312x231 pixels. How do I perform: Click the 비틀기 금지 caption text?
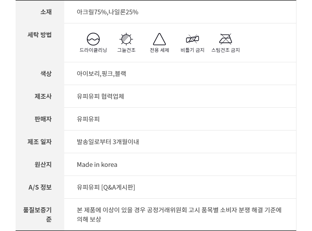tap(193, 50)
